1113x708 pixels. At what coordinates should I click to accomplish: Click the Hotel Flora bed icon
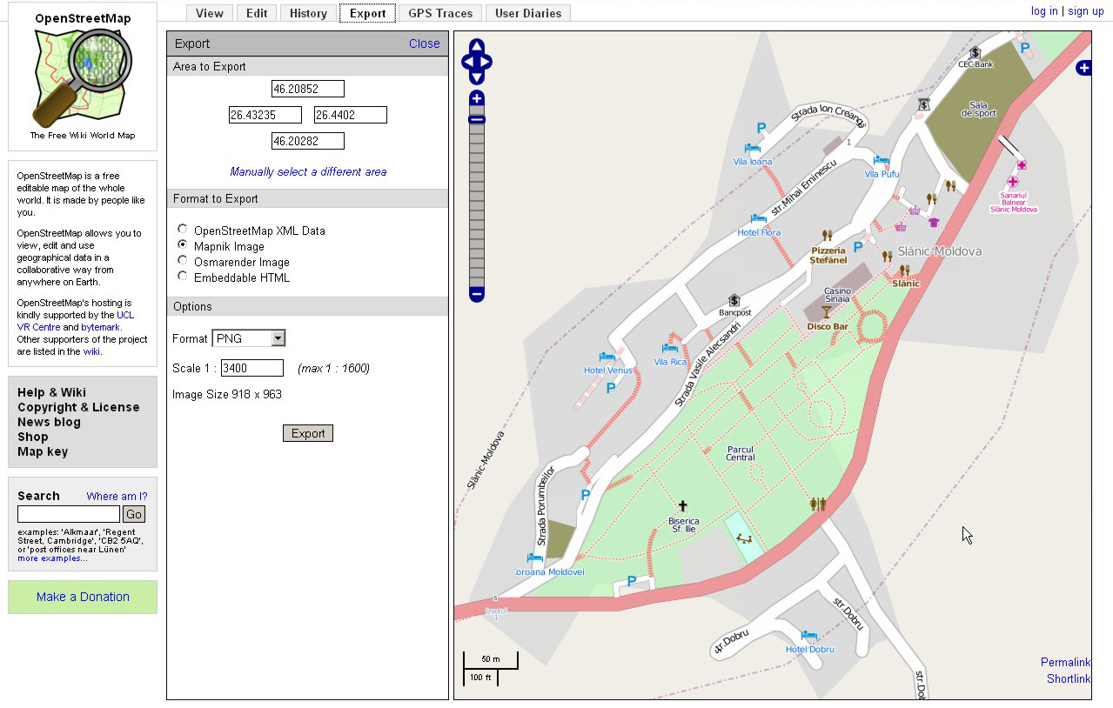759,219
